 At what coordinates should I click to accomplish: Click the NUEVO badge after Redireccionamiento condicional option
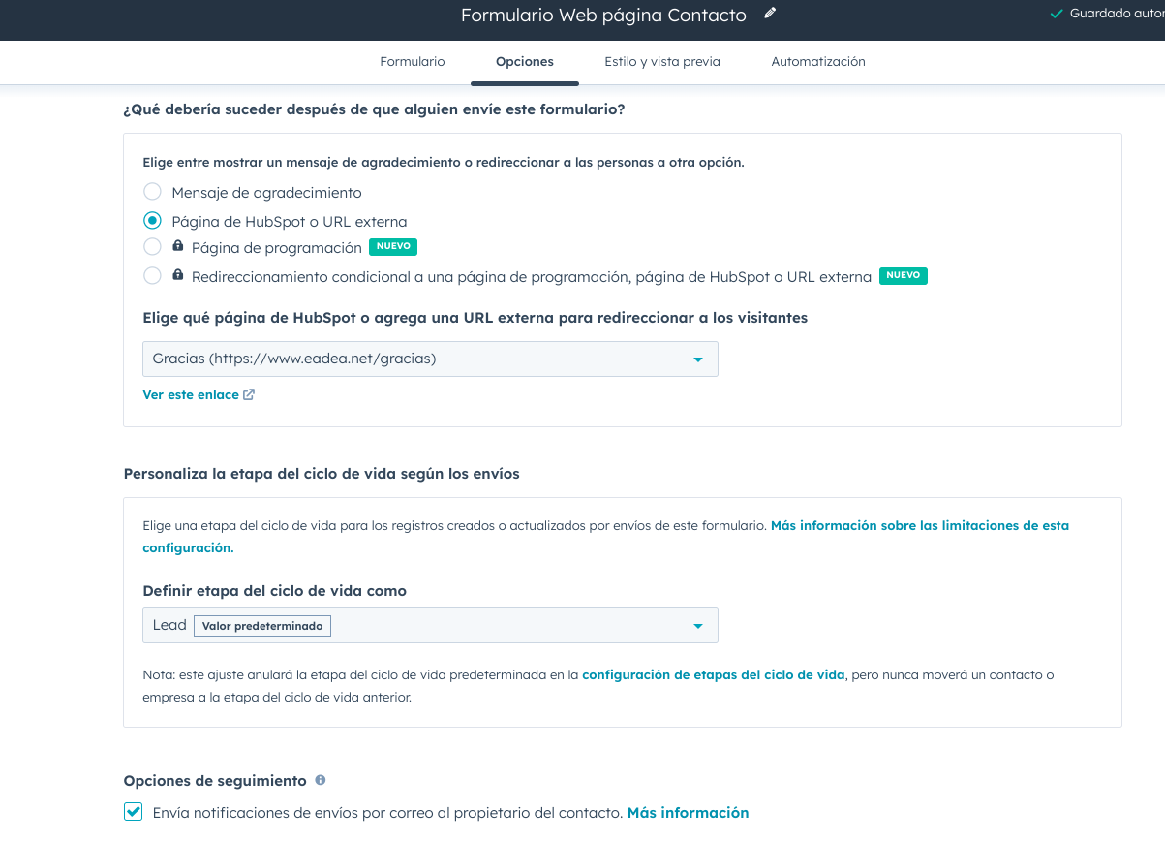click(x=903, y=275)
